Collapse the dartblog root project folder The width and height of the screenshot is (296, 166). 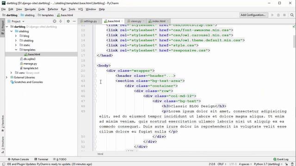tap(7, 27)
